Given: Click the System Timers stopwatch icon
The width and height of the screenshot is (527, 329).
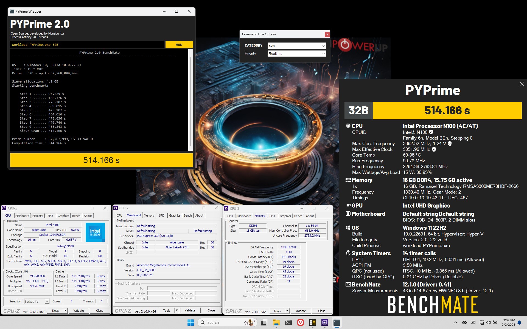Looking at the screenshot, I should [348, 253].
